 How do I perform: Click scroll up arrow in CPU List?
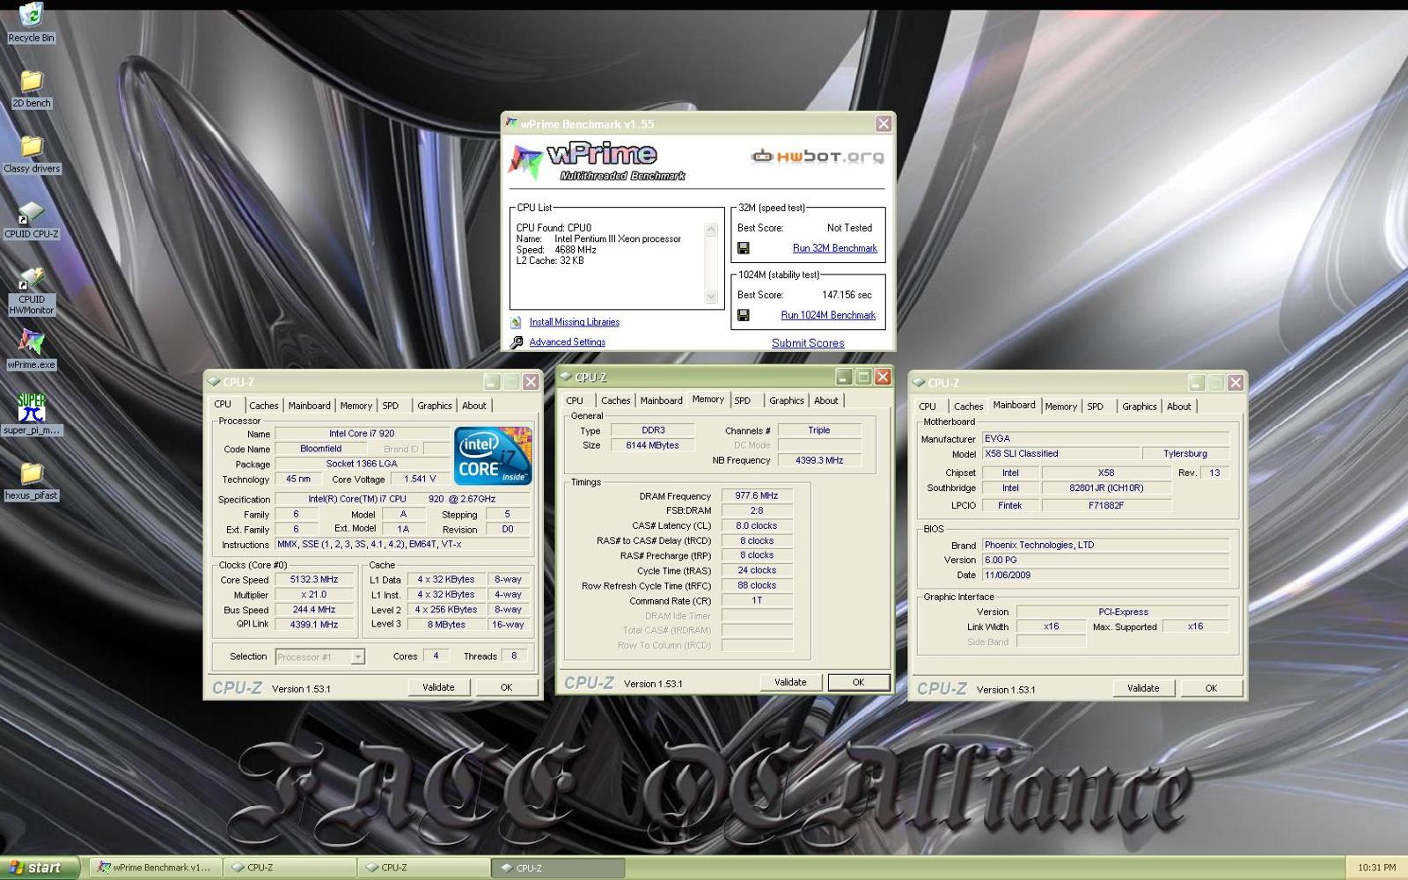point(711,230)
